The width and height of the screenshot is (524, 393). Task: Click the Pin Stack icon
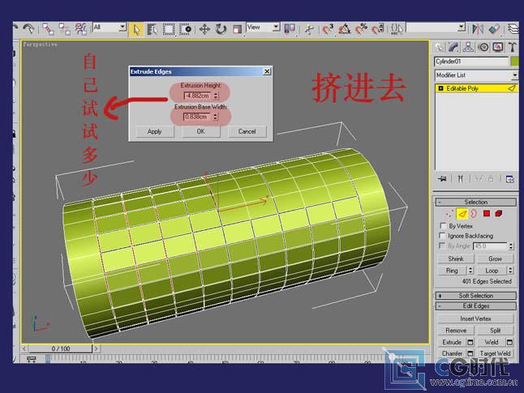click(442, 179)
